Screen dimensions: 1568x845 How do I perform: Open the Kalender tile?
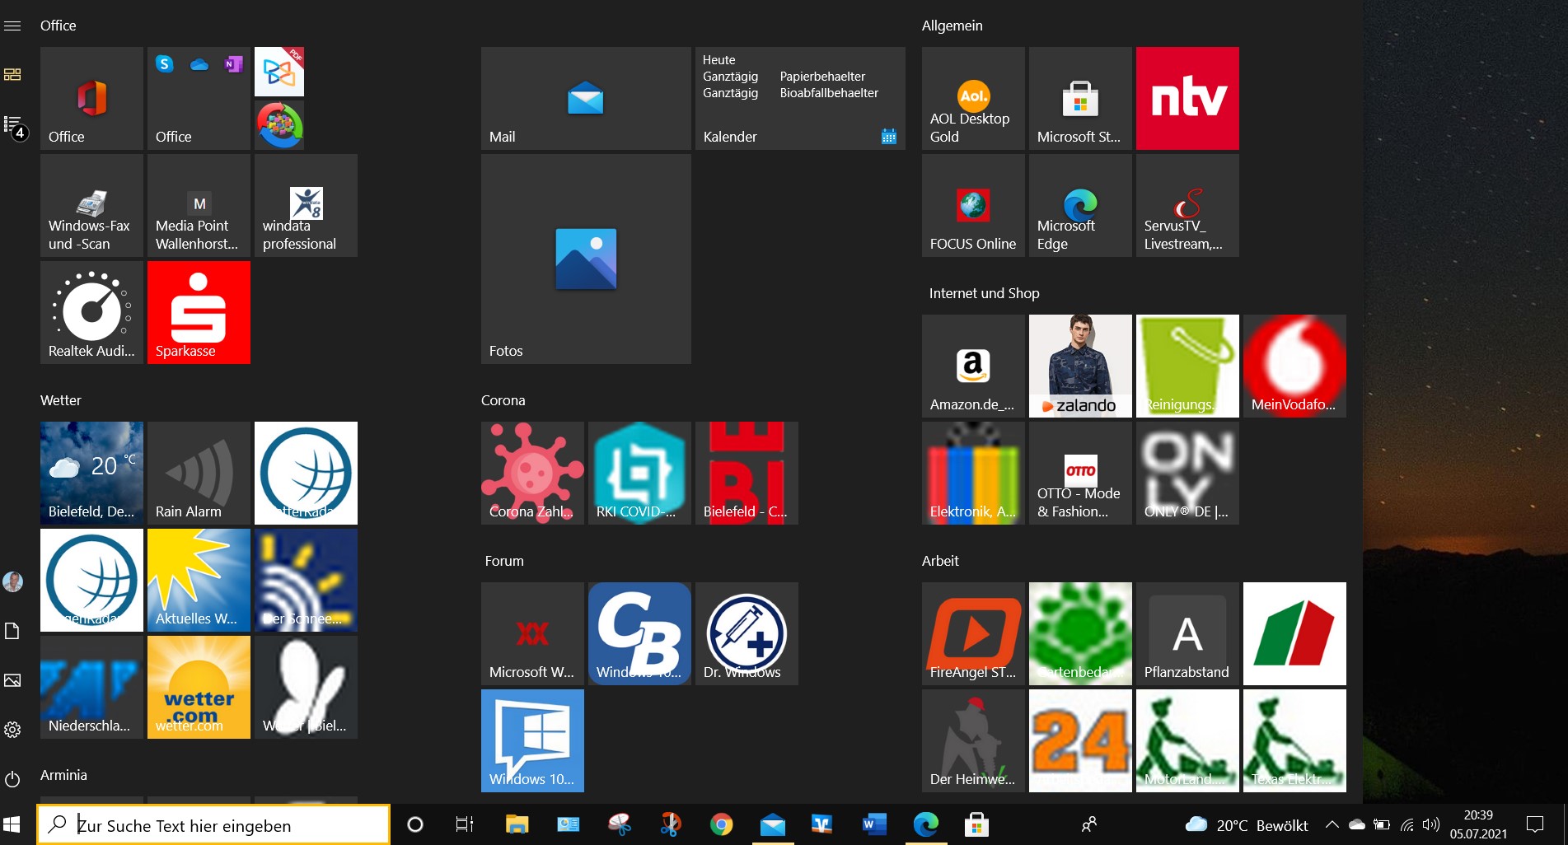click(x=800, y=98)
